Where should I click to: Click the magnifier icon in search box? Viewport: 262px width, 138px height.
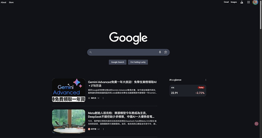[x=91, y=52]
